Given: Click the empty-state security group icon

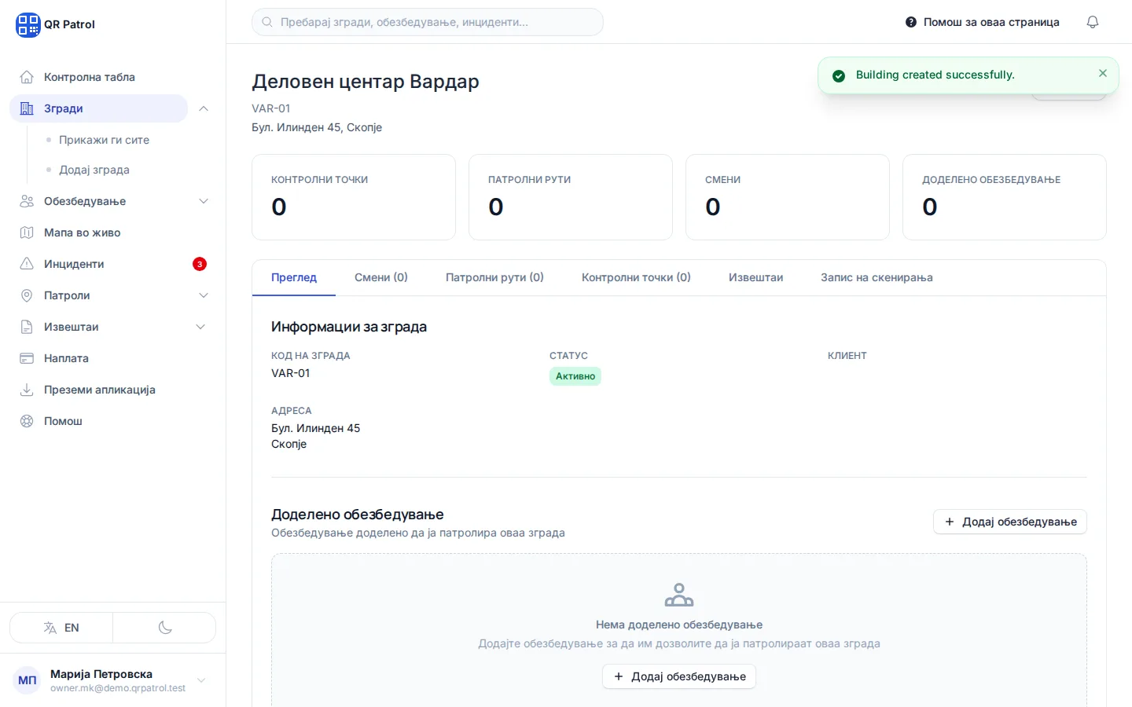Looking at the screenshot, I should pos(679,595).
